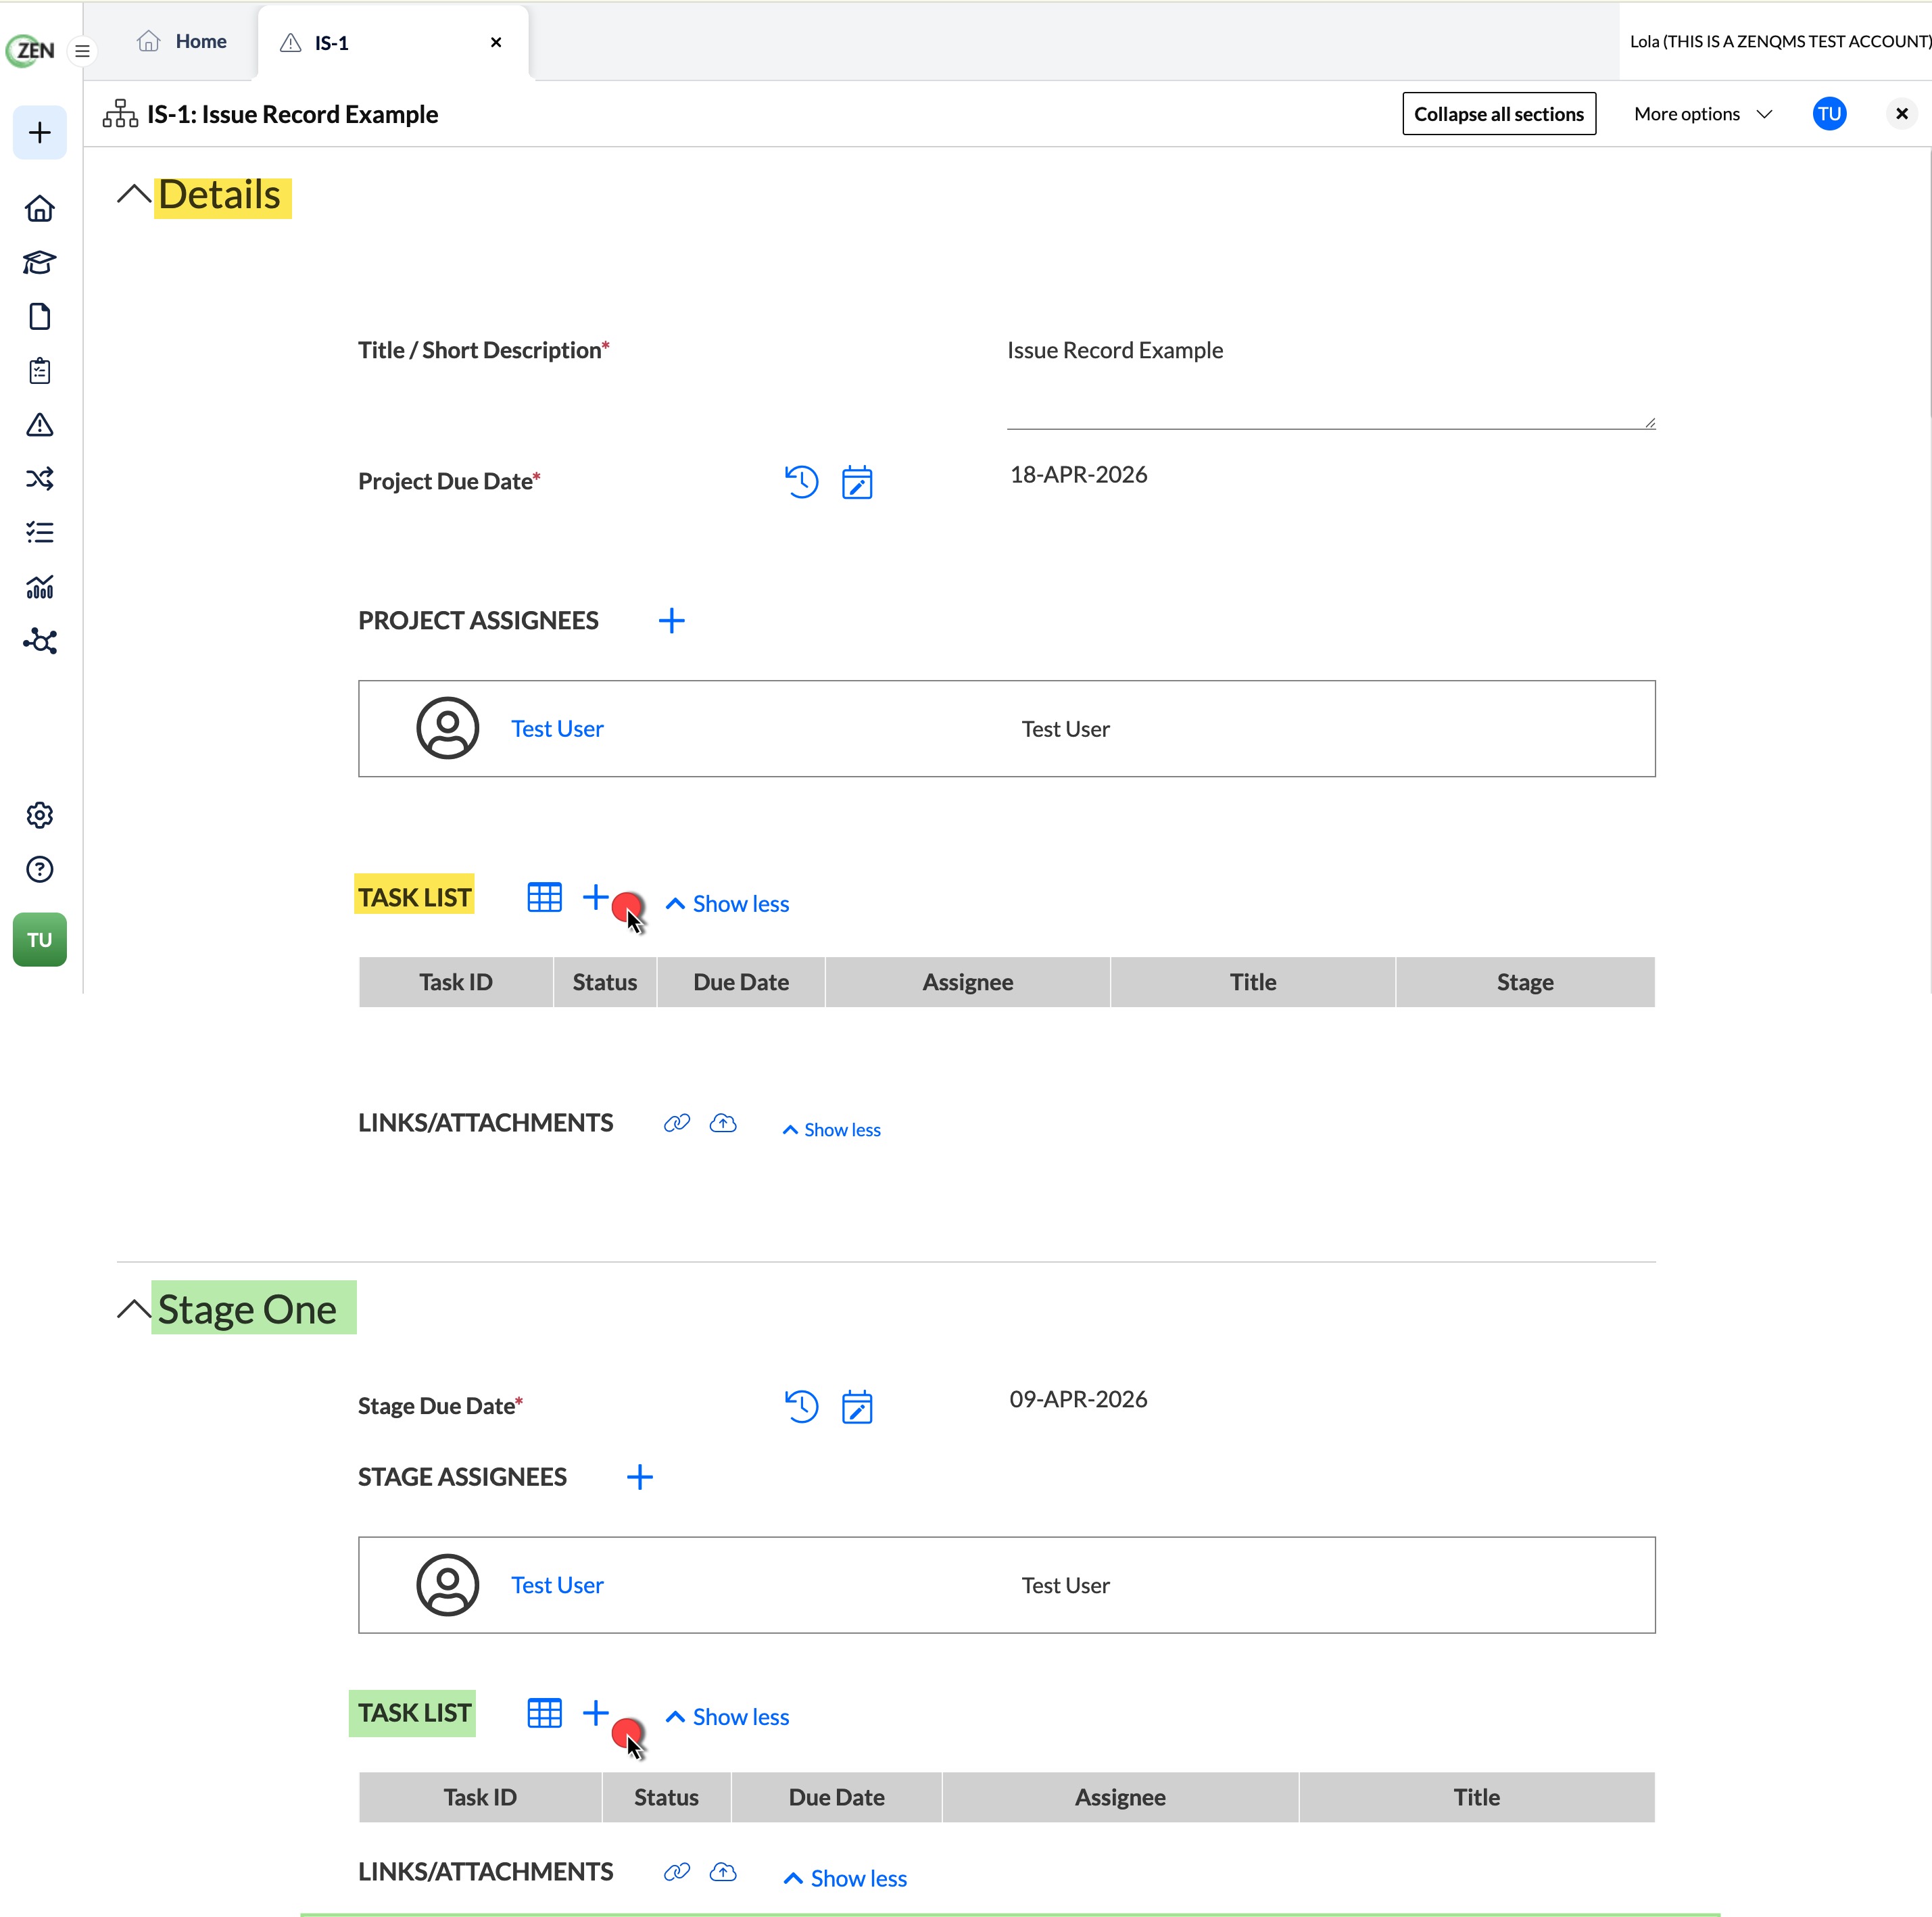This screenshot has height=1917, width=1932.
Task: Click the plus create button in sidebar
Action: 40,132
